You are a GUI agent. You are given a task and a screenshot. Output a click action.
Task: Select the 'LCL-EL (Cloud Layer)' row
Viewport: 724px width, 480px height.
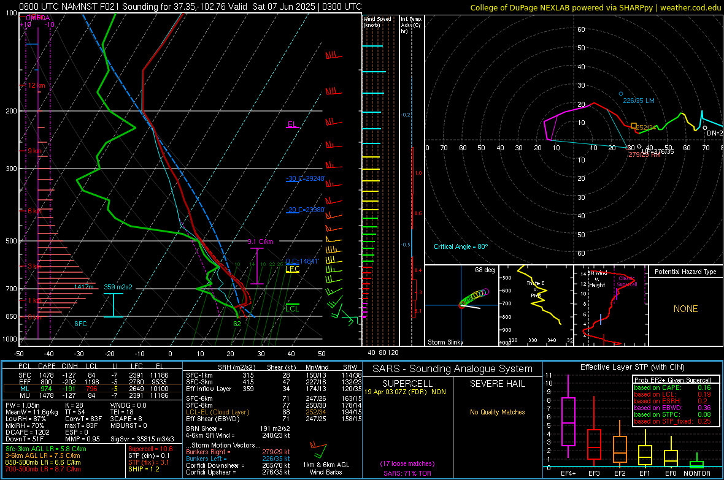[273, 412]
